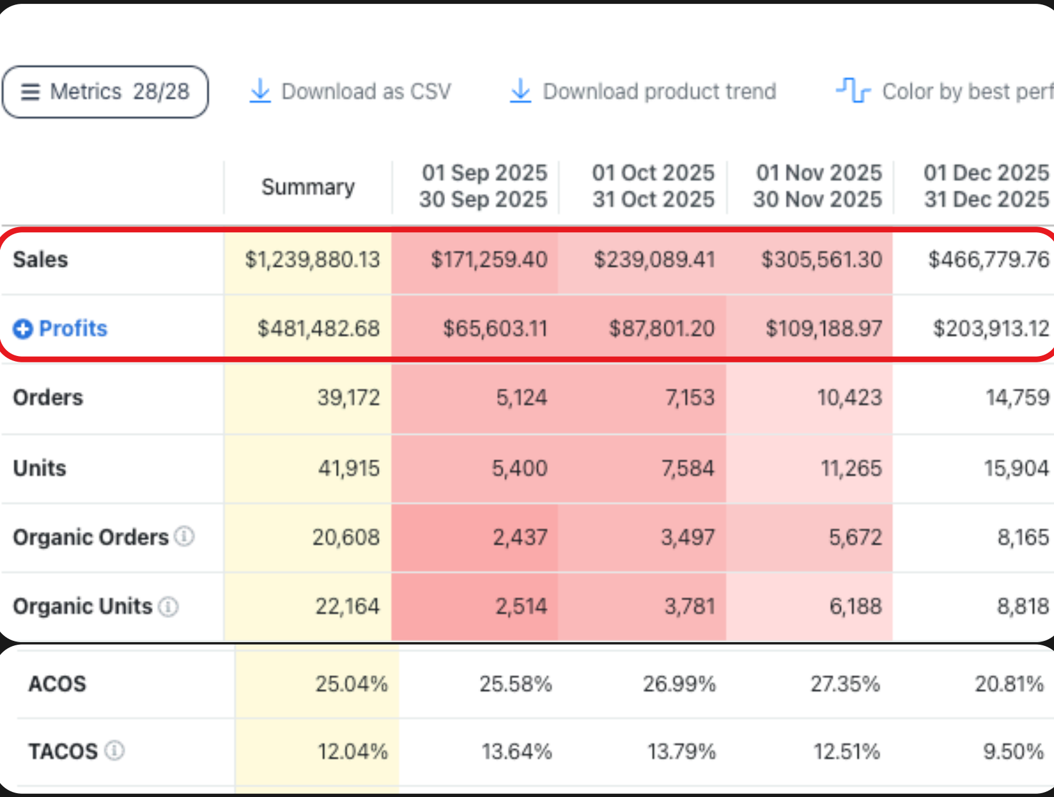
Task: Click December TACOS value 9.50%
Action: click(x=1014, y=751)
